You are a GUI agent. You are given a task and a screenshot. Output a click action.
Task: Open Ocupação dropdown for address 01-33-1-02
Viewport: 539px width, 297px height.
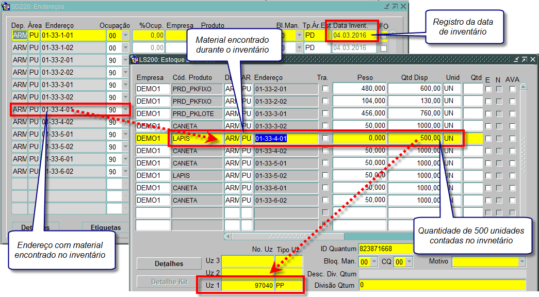click(125, 48)
